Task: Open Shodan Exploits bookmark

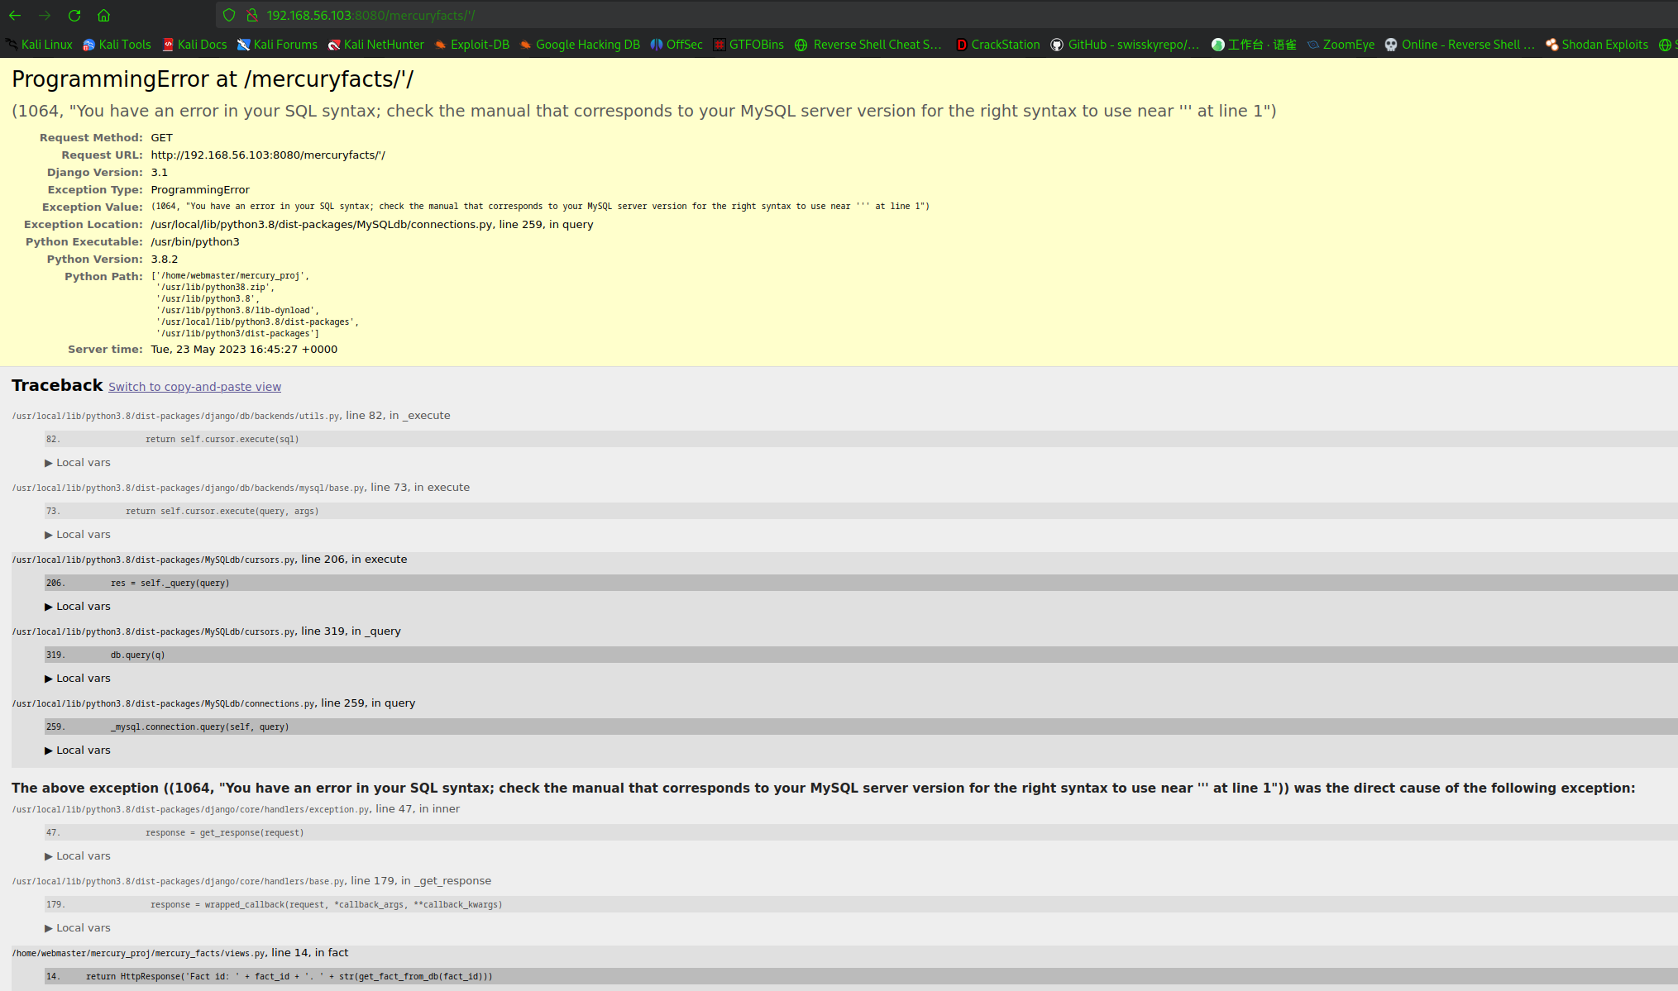Action: (1607, 44)
